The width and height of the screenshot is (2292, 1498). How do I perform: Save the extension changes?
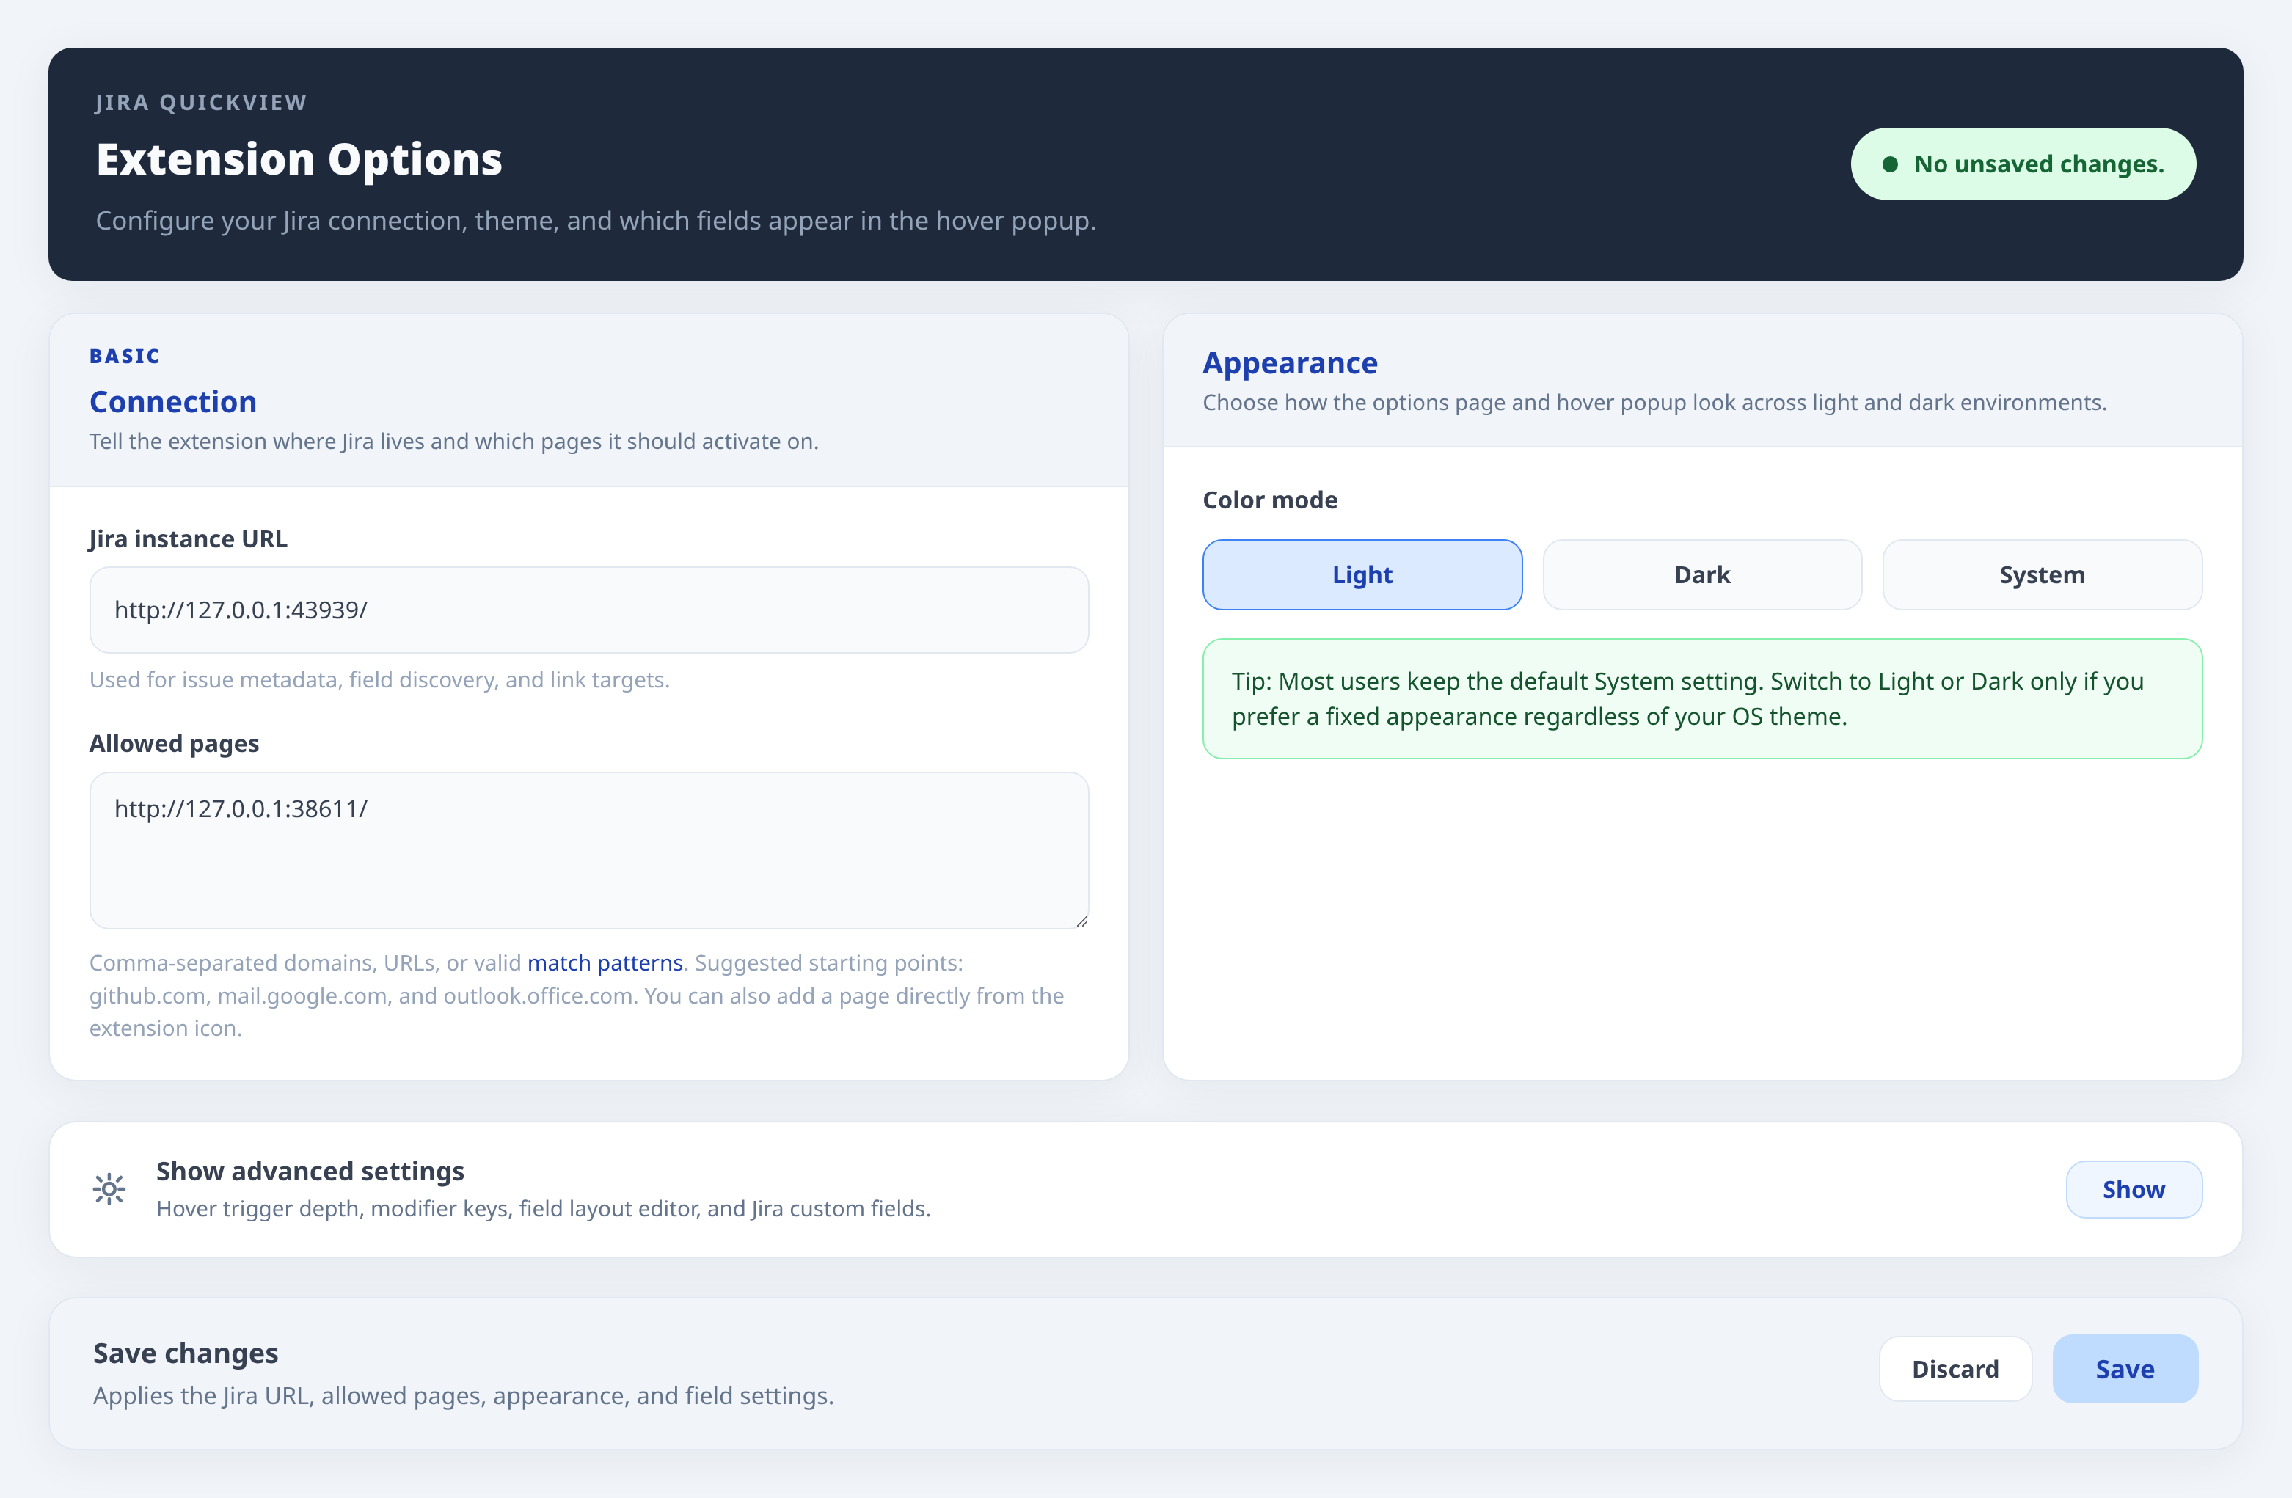2125,1368
